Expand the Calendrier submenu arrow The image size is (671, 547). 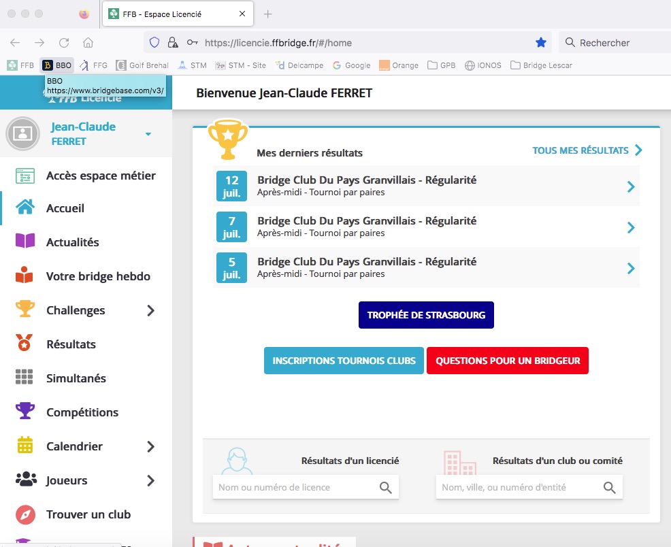pos(150,446)
